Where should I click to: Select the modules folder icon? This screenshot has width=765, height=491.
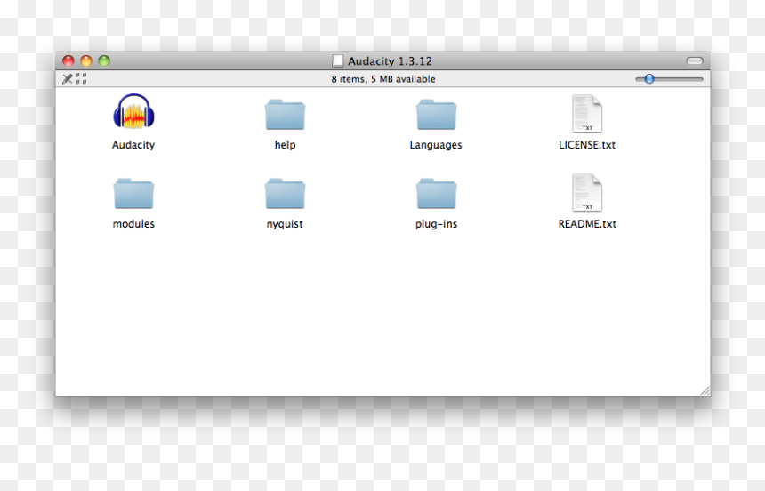coord(133,194)
